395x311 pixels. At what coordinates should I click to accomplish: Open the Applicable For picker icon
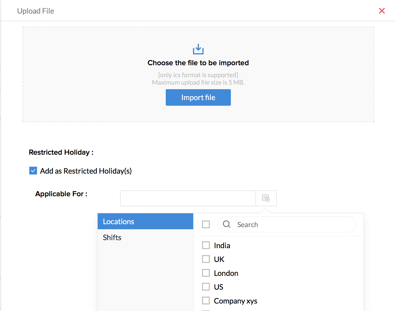pyautogui.click(x=266, y=198)
